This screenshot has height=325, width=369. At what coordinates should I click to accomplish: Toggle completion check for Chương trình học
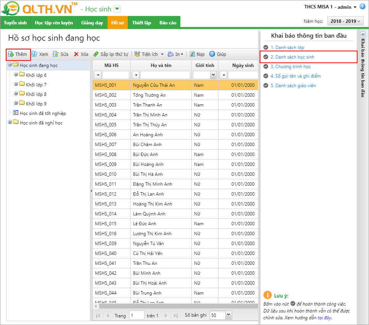pos(266,67)
